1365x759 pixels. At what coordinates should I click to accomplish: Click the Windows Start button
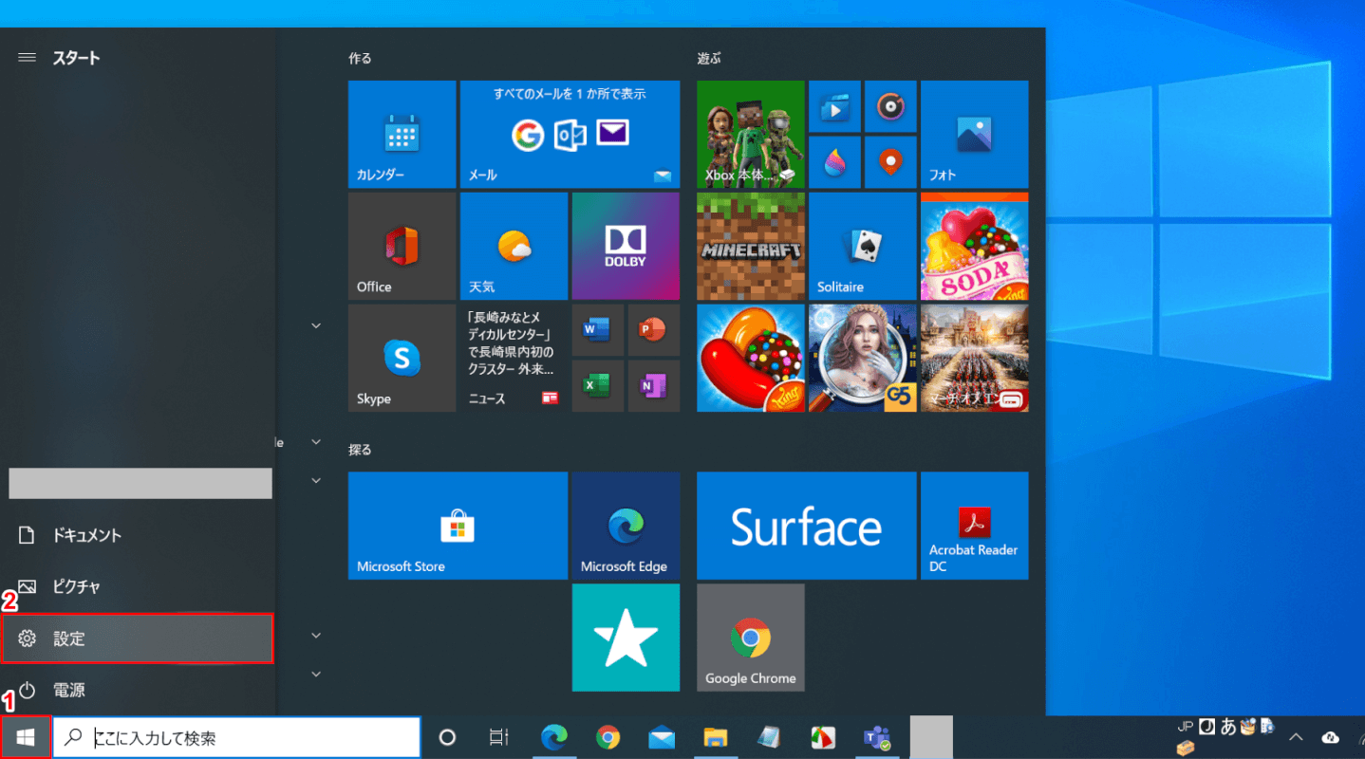tap(26, 737)
